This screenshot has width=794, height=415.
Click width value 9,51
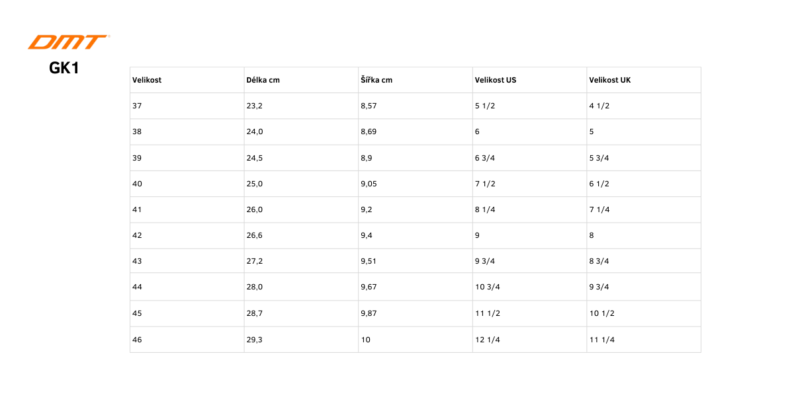[x=369, y=261]
